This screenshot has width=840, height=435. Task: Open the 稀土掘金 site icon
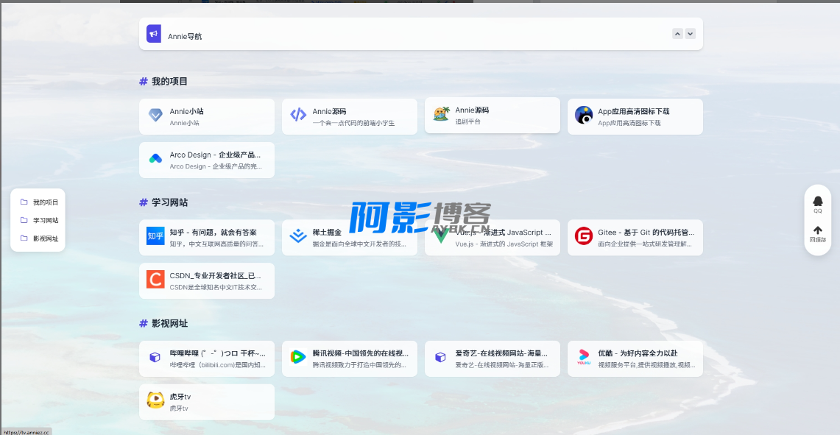pos(298,236)
